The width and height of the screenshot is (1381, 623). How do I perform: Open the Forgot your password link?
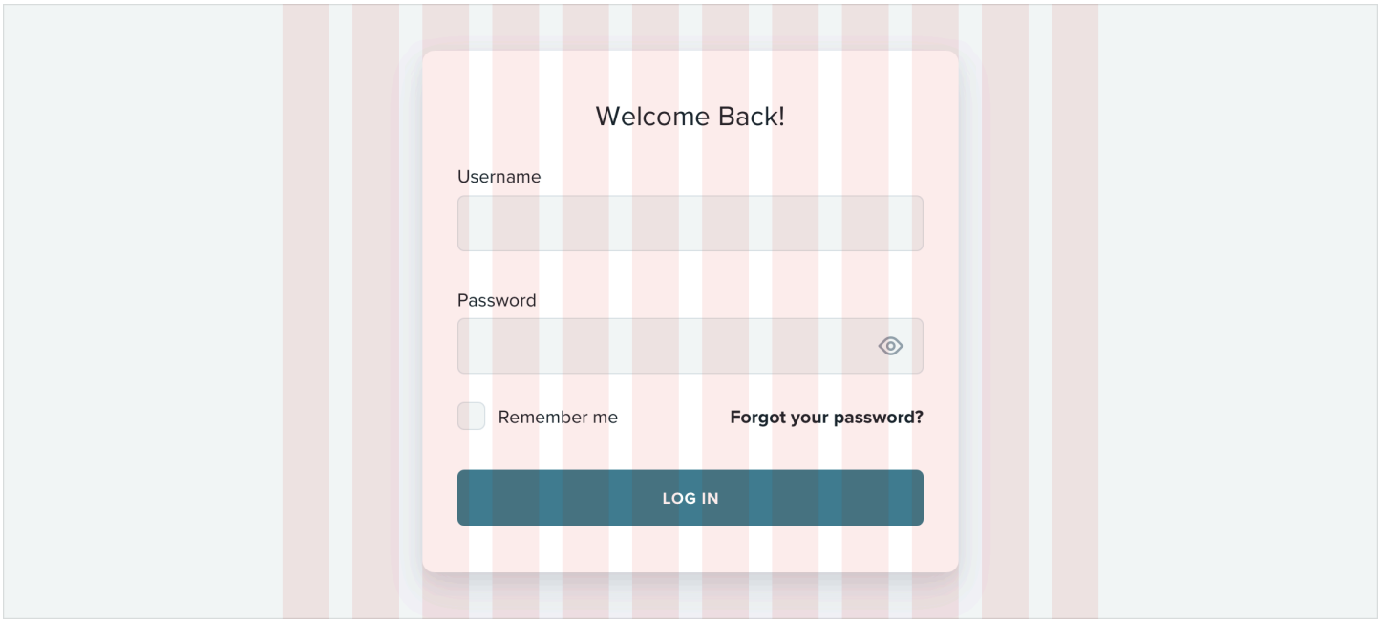coord(826,418)
